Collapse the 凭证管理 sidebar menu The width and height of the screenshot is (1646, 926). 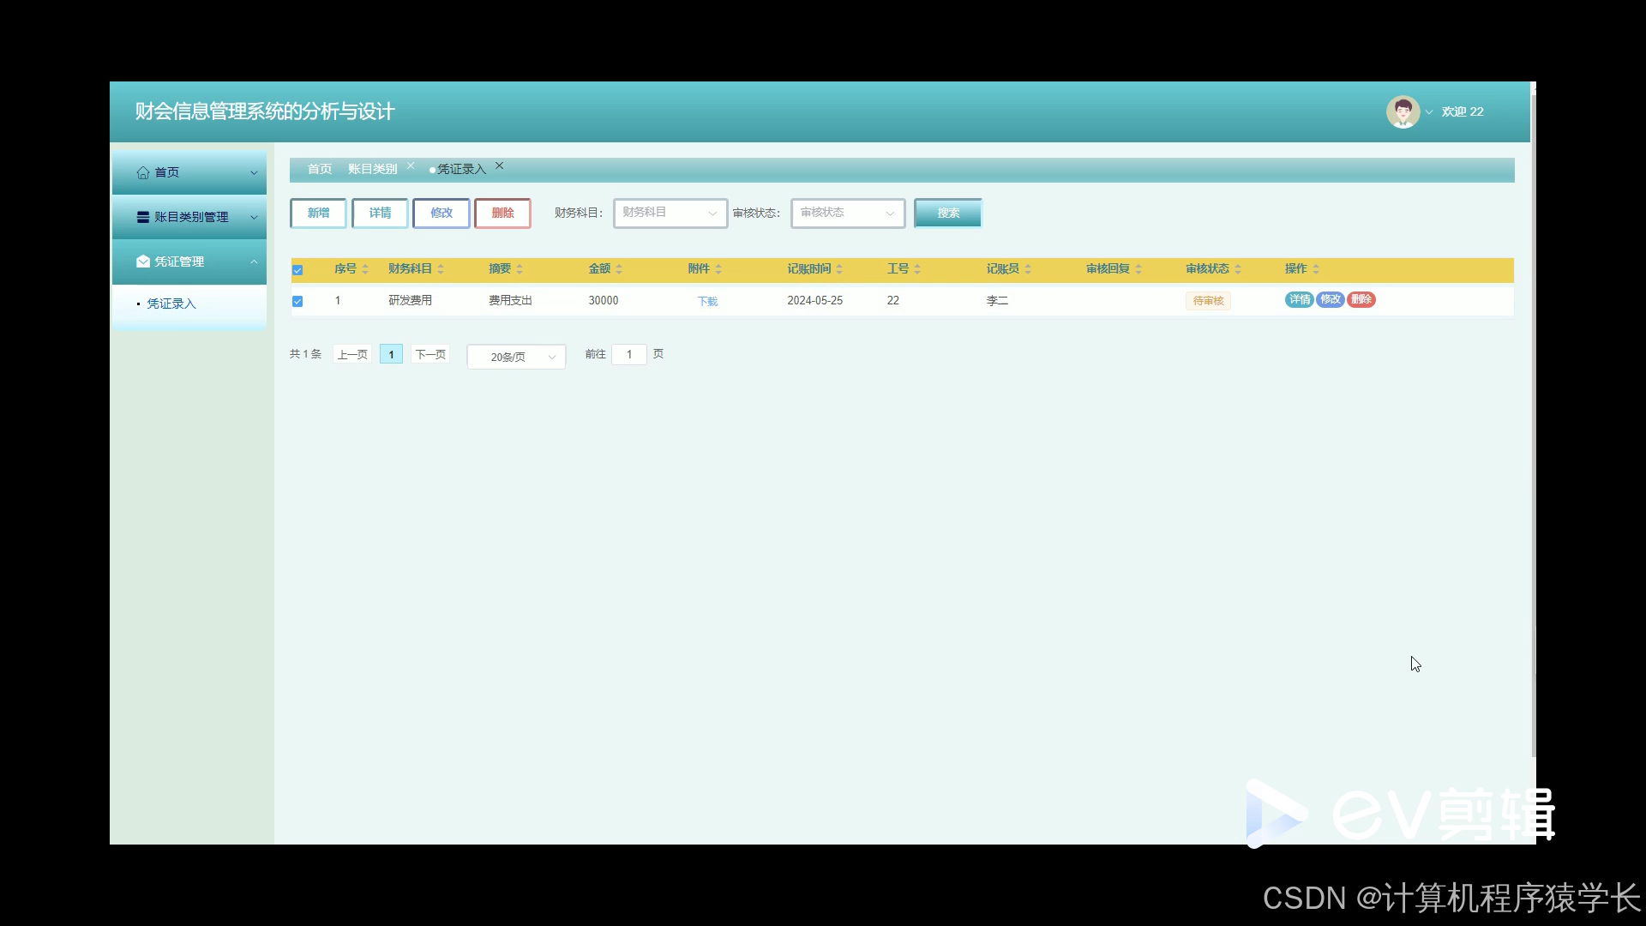[254, 262]
